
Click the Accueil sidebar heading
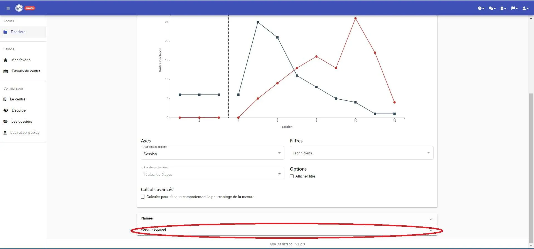(9, 21)
